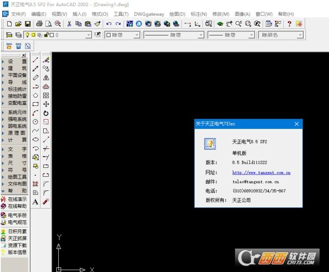329x272 pixels.
Task: Click the Print Preview icon
Action: click(x=48, y=23)
